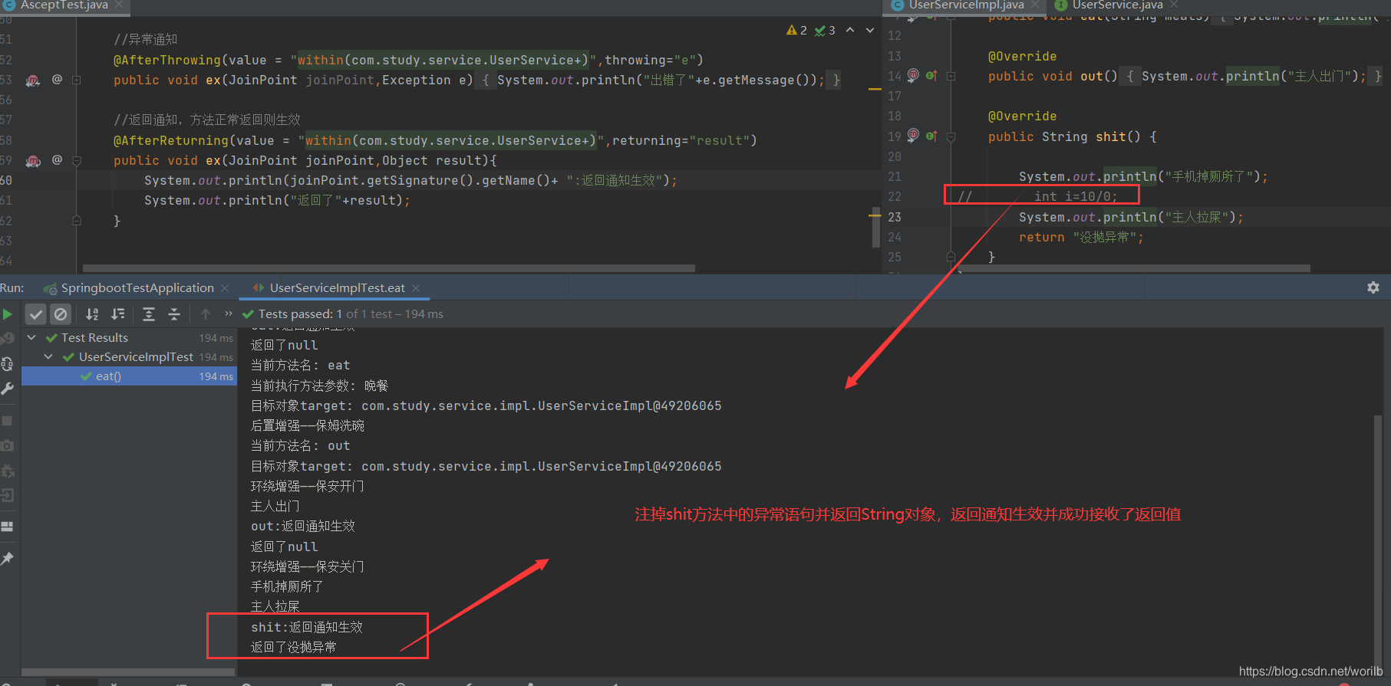Toggle Show Passed tests checkmark button
Screen dimensions: 1391x686
pyautogui.click(x=35, y=314)
